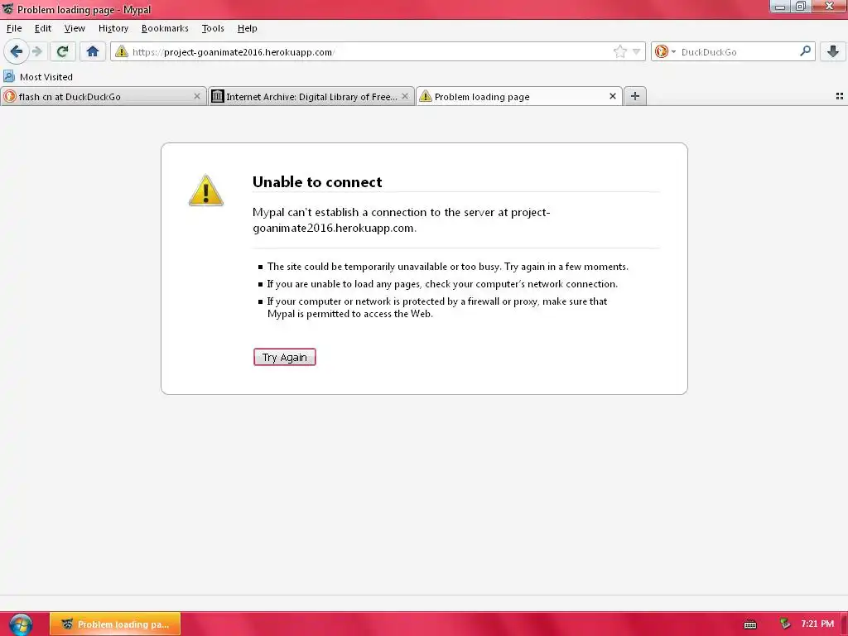Open a new tab with the plus button
This screenshot has height=636, width=848.
[x=635, y=96]
